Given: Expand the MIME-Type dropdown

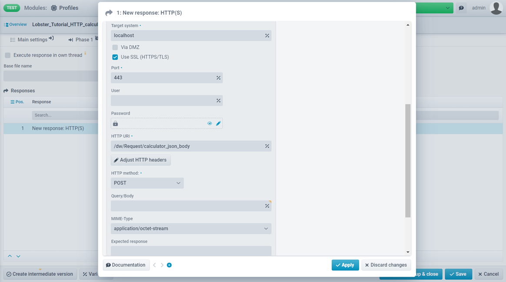Looking at the screenshot, I should (x=191, y=229).
